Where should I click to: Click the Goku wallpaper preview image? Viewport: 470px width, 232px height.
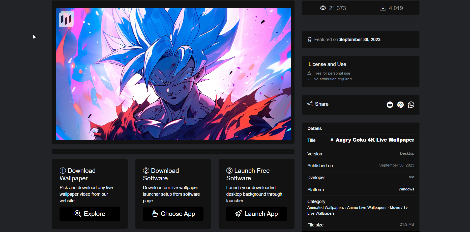[173, 74]
